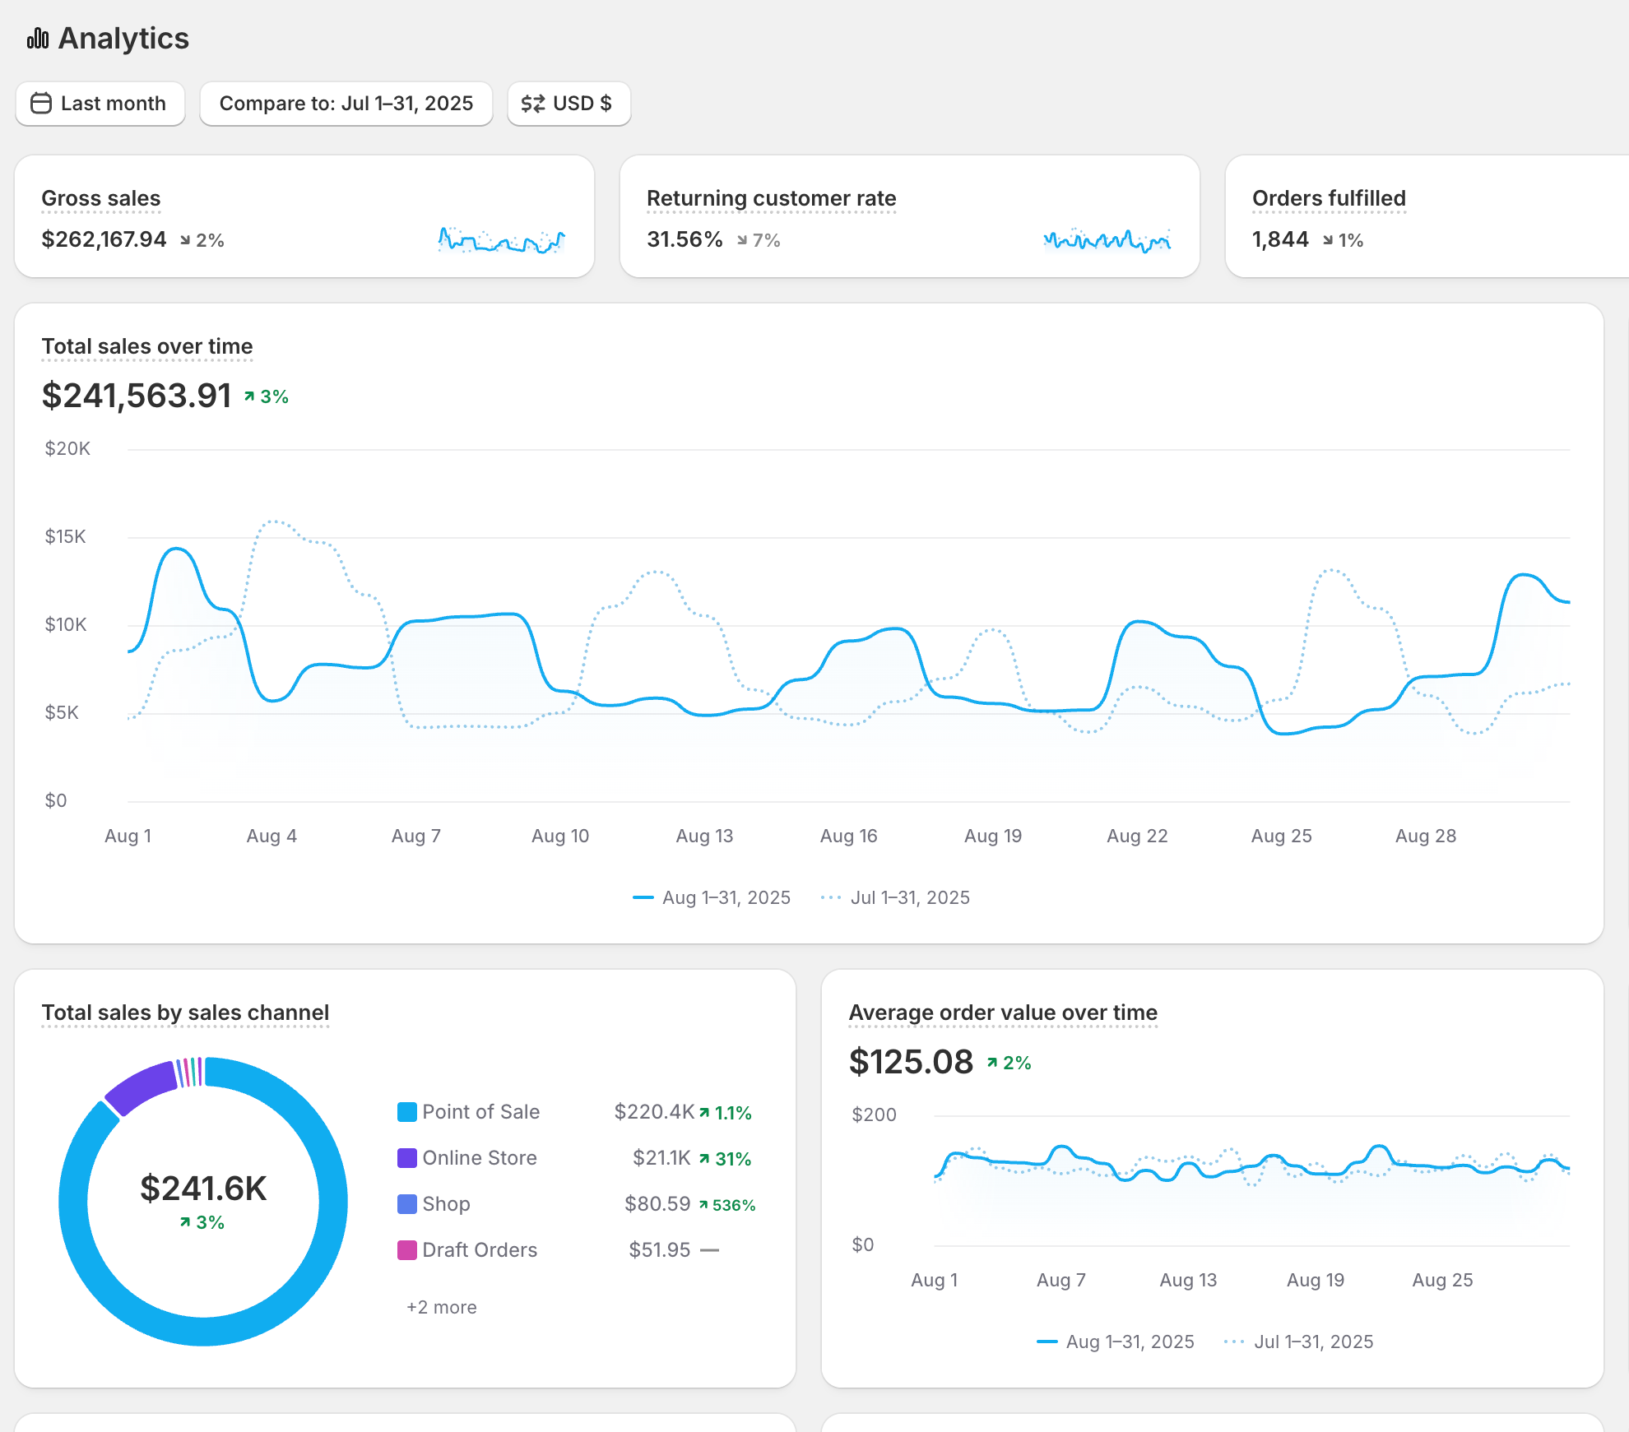Open the USD $ currency selector

tap(569, 104)
